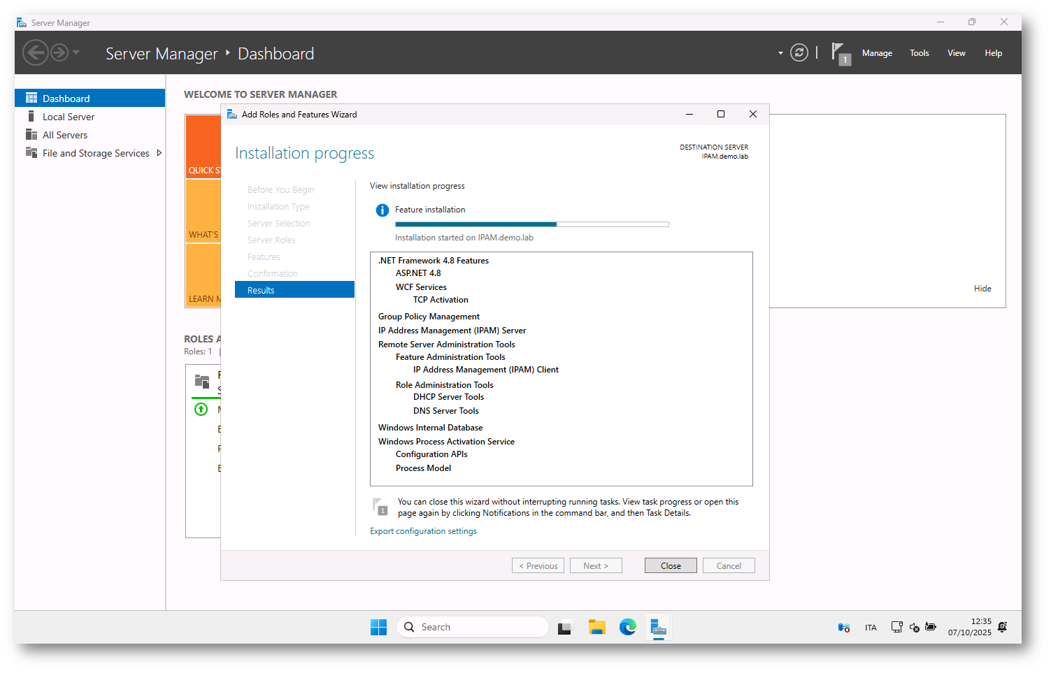
Task: Click the notification flag icon in wizard note
Action: [380, 506]
